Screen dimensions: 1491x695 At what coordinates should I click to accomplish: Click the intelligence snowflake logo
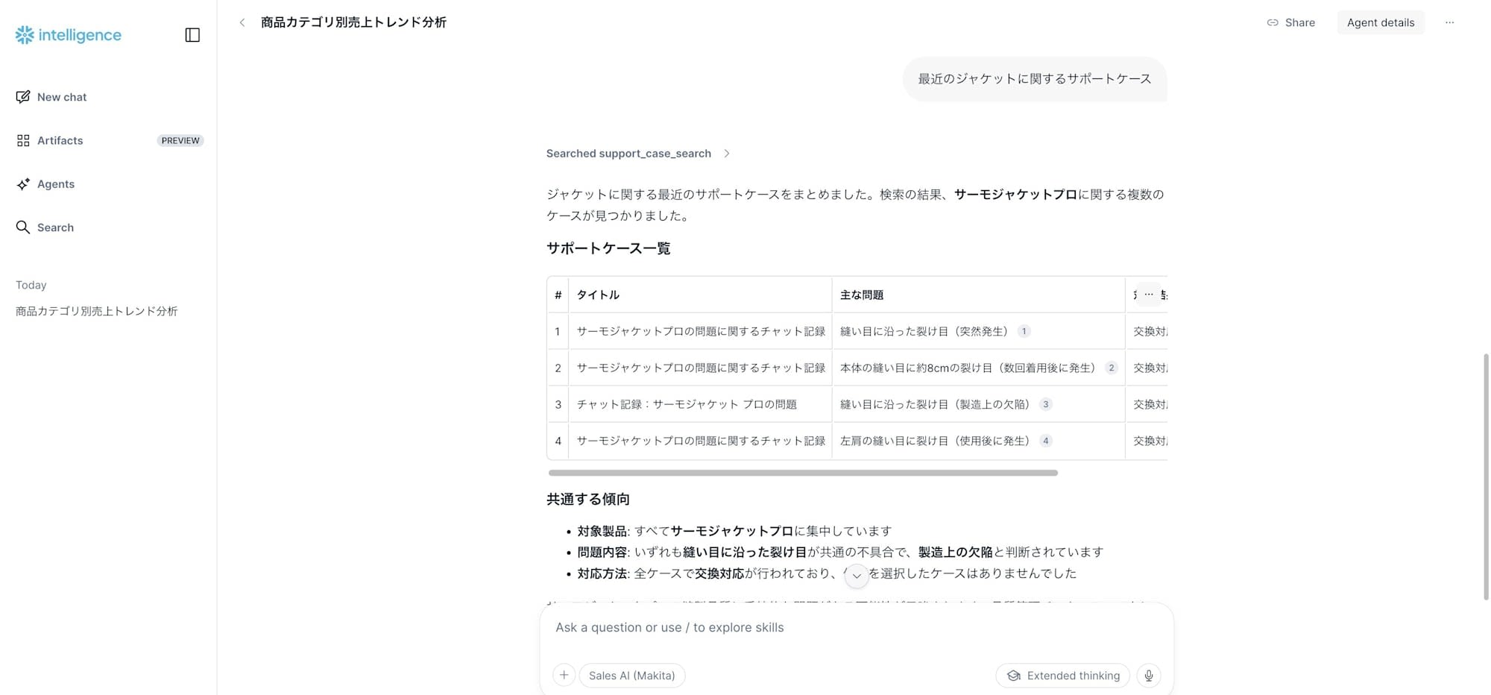click(25, 34)
